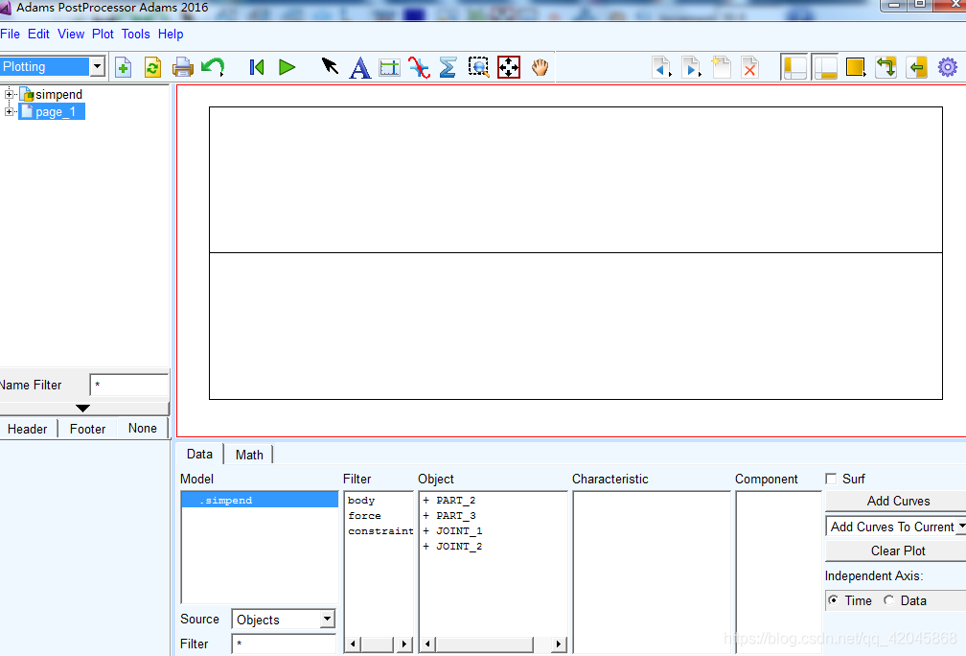Screen dimensions: 966x656
Task: Open the Source Objects dropdown
Action: [327, 620]
